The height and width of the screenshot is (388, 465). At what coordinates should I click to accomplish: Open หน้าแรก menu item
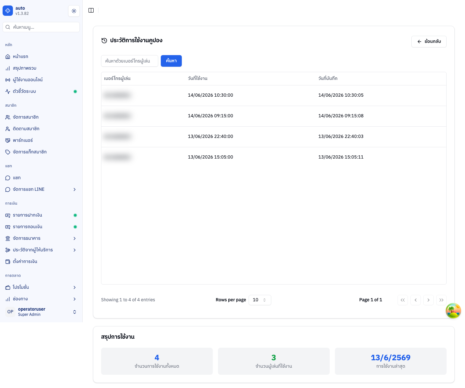pos(41,57)
